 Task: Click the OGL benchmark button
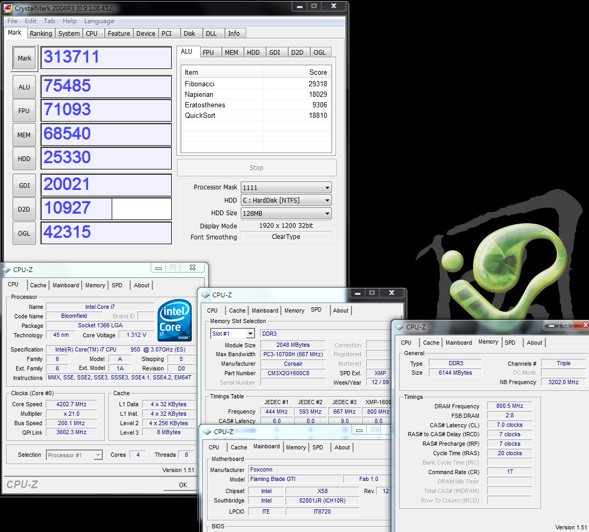point(24,233)
